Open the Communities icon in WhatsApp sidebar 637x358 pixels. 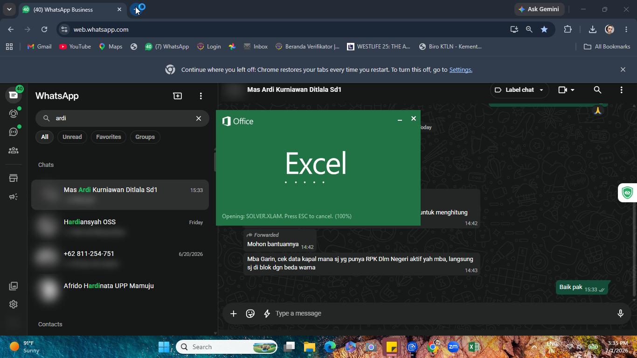[13, 151]
